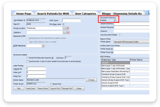Enable Serial Port Barcode Scanner checkbox
Screen dimensions: 160x107
pos(28,58)
